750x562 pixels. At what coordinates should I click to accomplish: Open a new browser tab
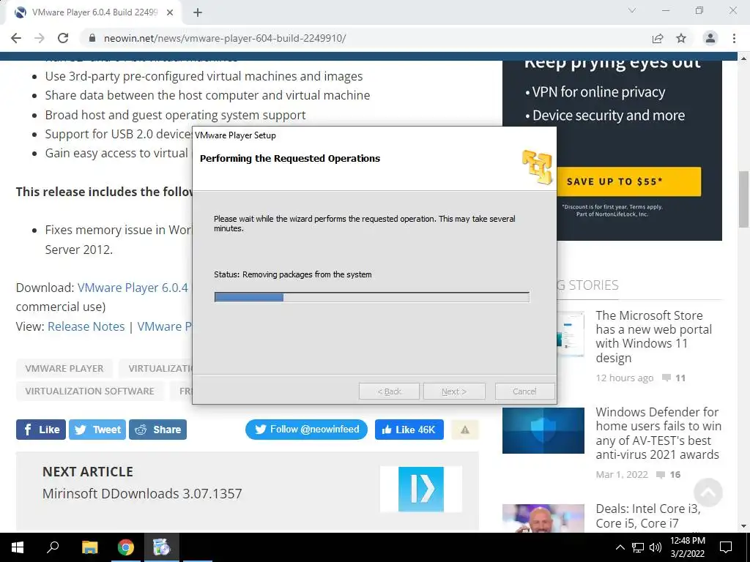(198, 13)
